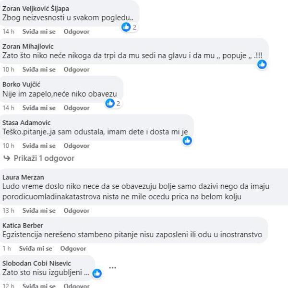Open Stasa Adamovic's profile name
This screenshot has height=288, width=288.
(26, 122)
